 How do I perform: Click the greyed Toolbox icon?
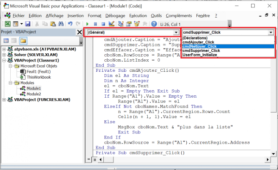(145, 24)
